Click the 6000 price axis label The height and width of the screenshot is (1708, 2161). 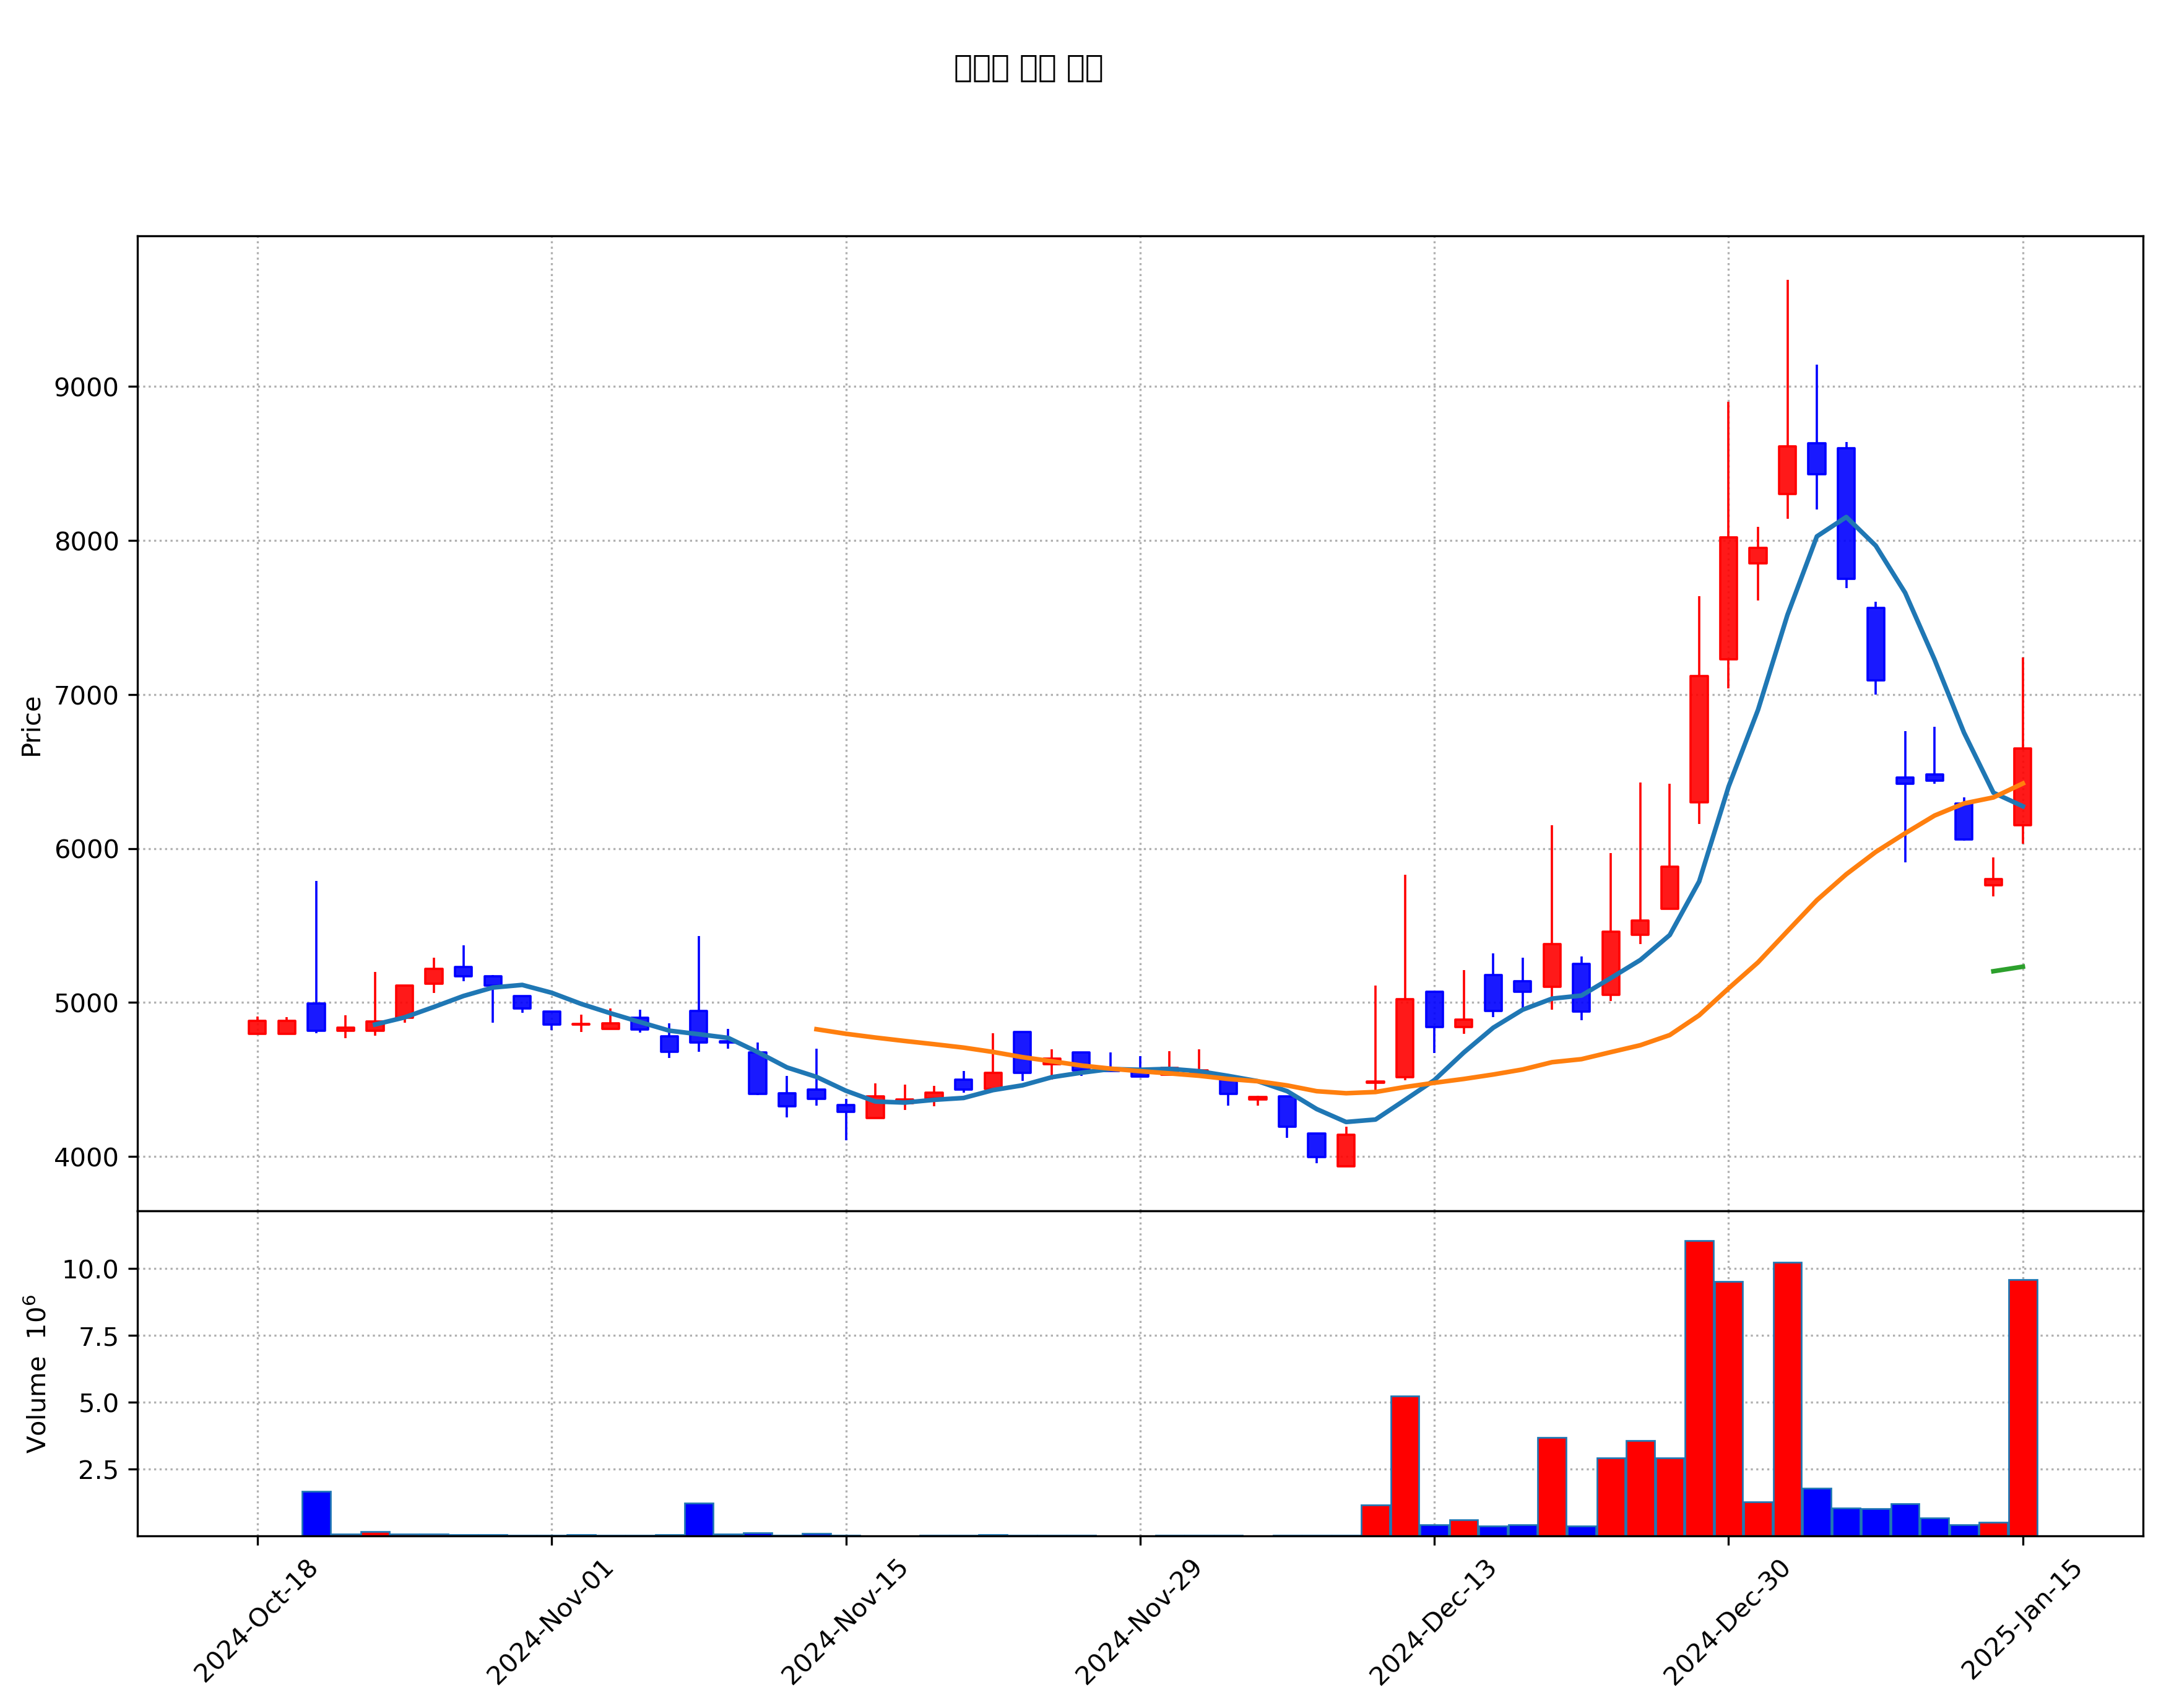[x=85, y=850]
